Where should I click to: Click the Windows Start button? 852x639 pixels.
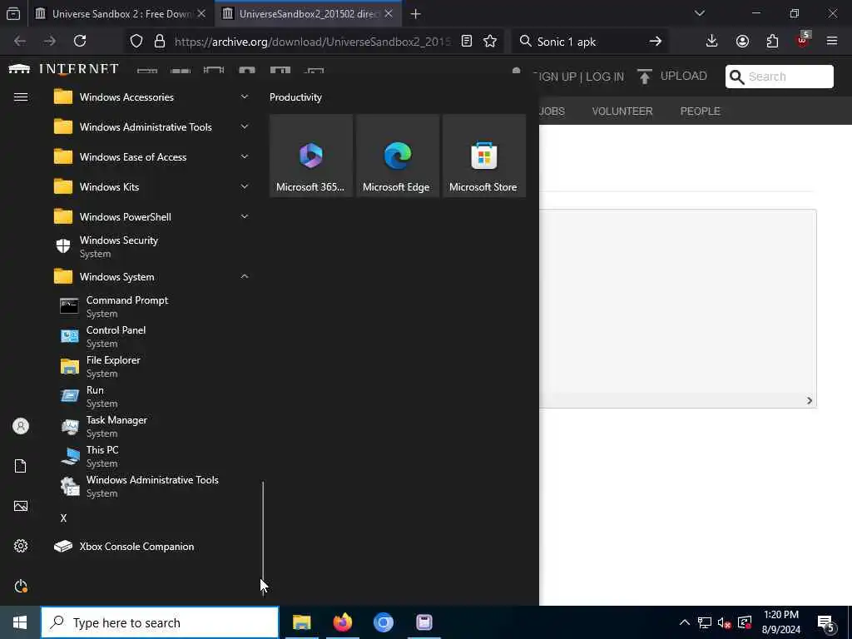20,622
